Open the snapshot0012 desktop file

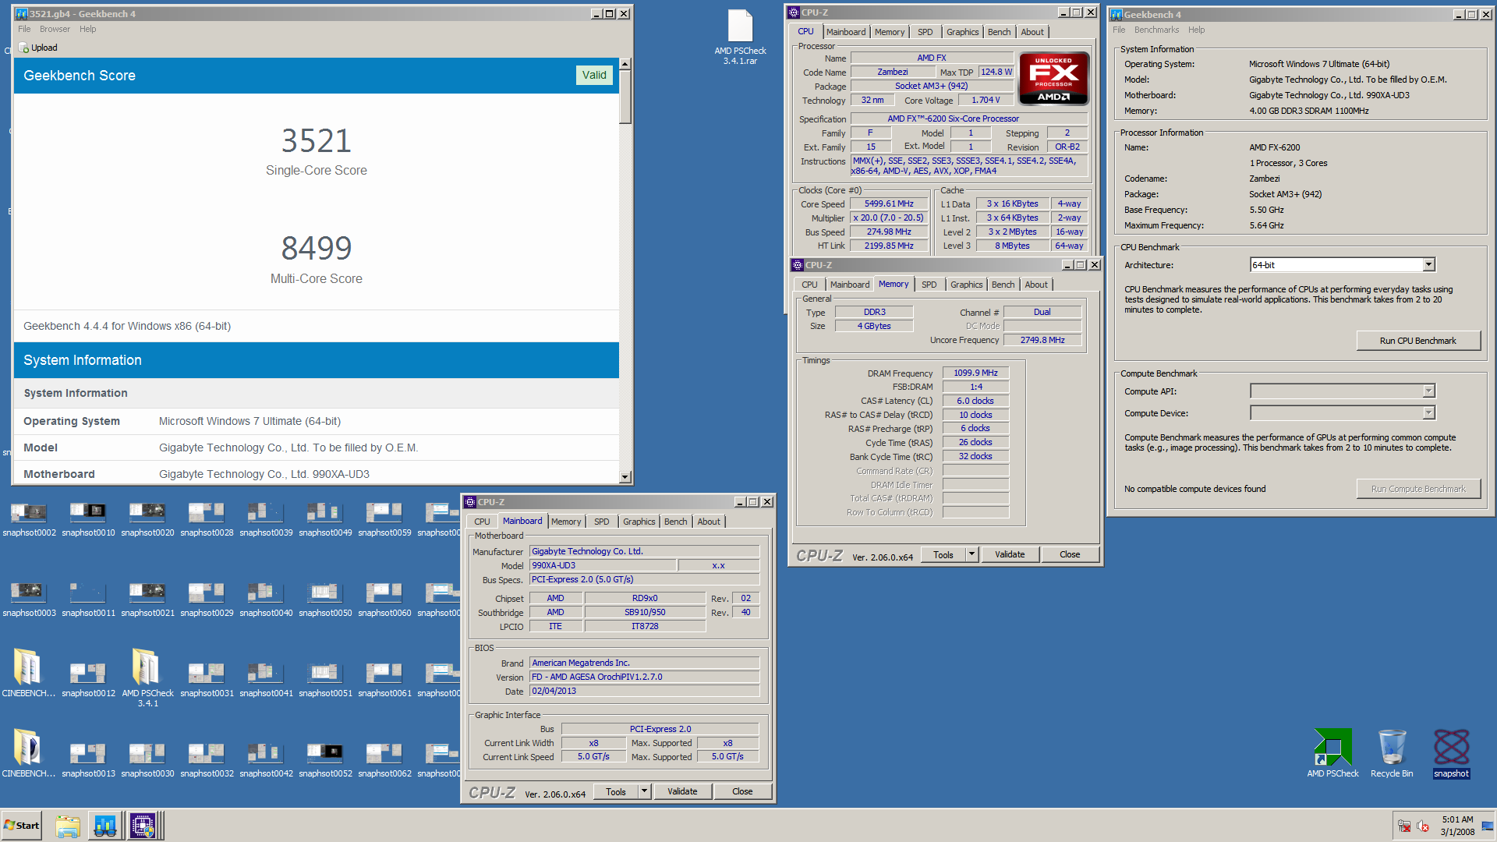pyautogui.click(x=88, y=681)
